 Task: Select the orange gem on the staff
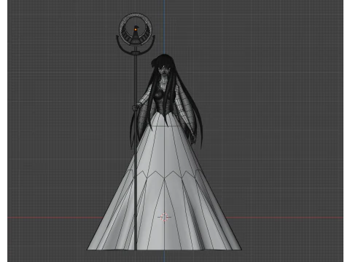[x=136, y=30]
